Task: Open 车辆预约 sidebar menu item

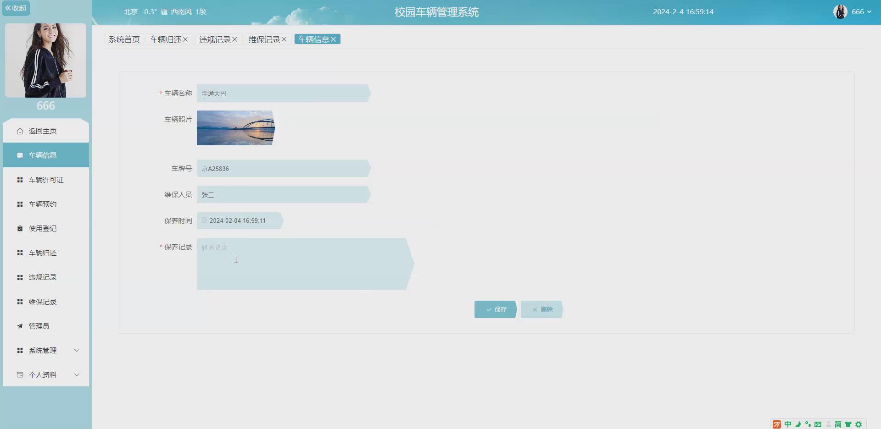Action: tap(46, 204)
